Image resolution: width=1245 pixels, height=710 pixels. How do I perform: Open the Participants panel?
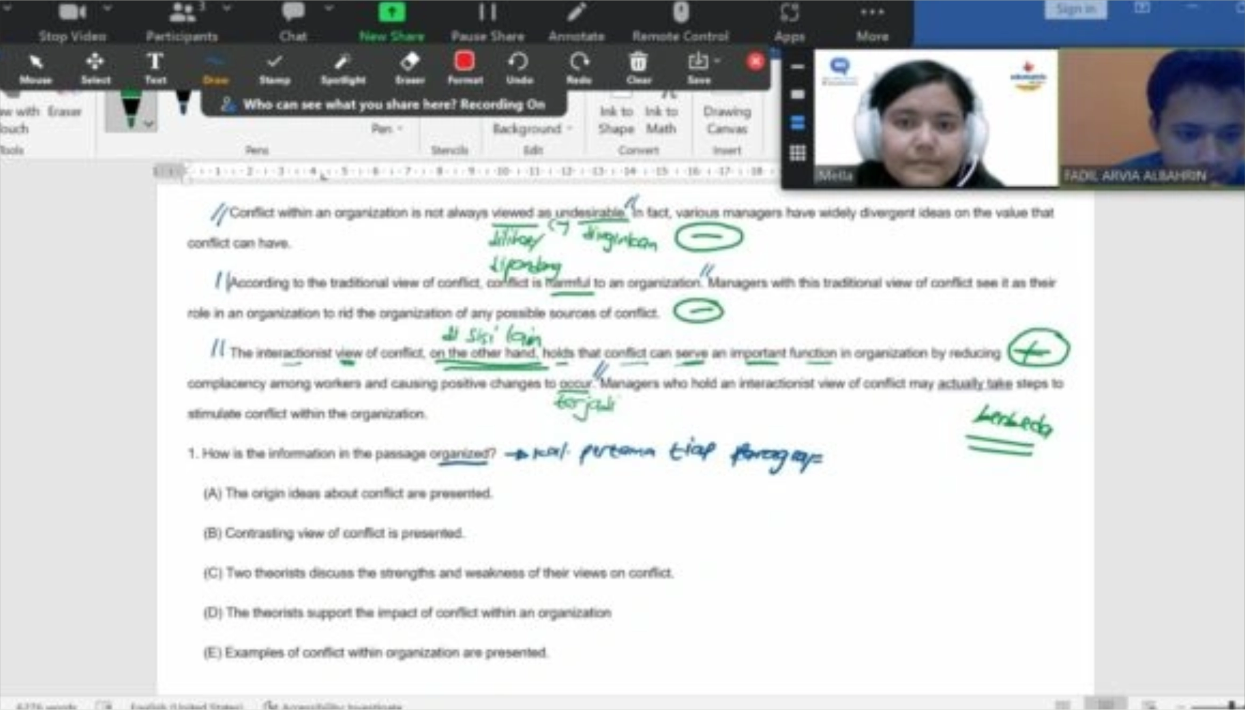[181, 20]
